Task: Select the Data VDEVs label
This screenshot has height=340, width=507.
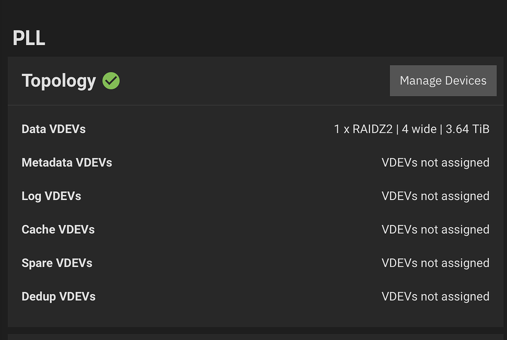Action: [53, 129]
